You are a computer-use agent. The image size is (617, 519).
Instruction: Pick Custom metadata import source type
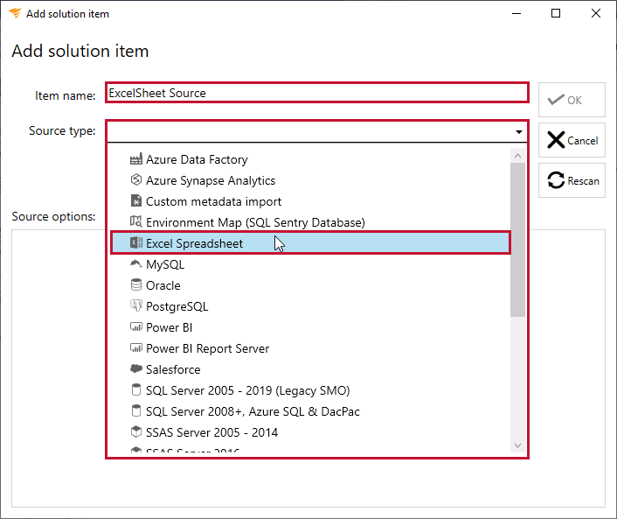click(x=310, y=201)
